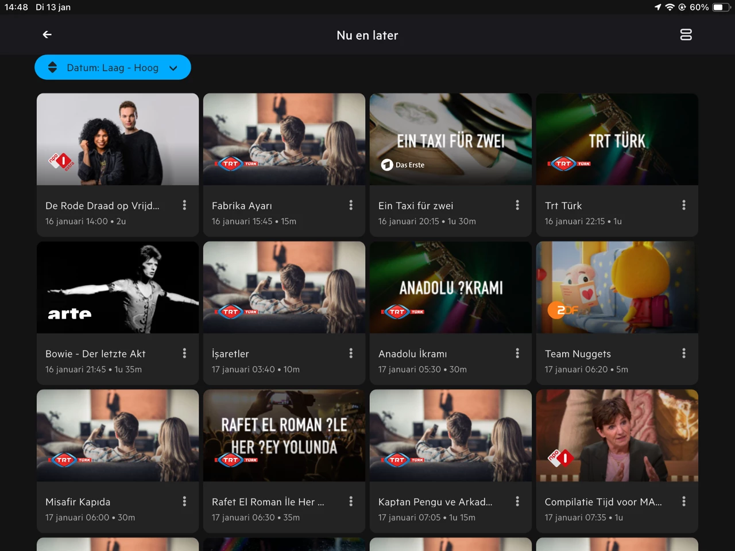Open options menu for Misafir Kapıda
Image resolution: width=735 pixels, height=551 pixels.
pyautogui.click(x=184, y=501)
